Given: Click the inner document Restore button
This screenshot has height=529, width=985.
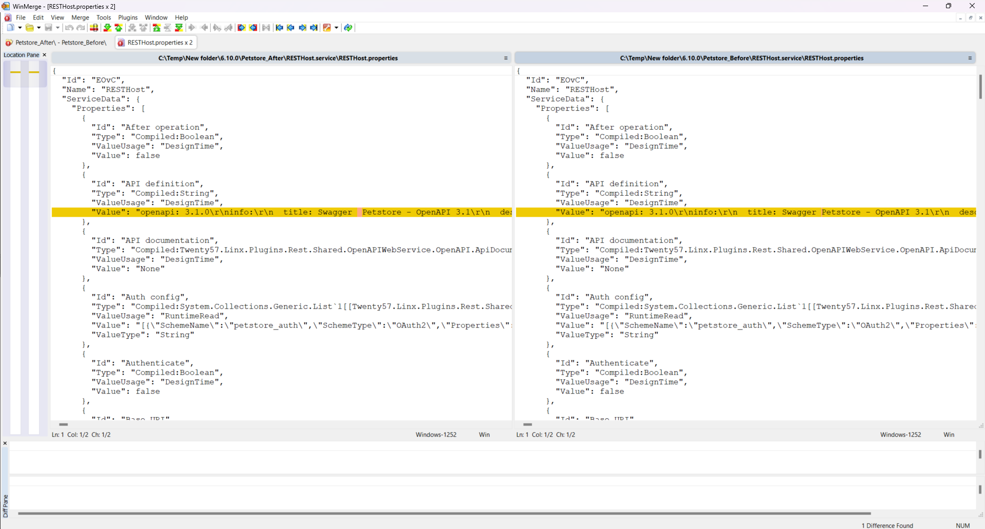Looking at the screenshot, I should [971, 17].
